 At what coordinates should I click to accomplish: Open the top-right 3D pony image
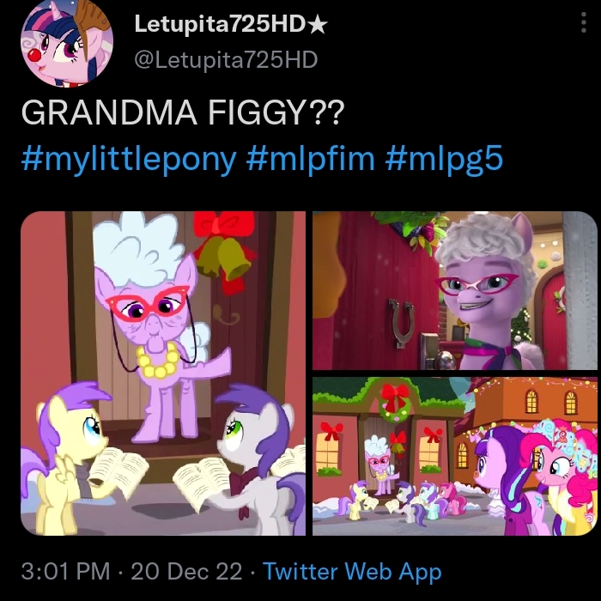(x=455, y=290)
